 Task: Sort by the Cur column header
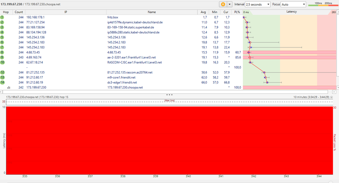coord(226,12)
